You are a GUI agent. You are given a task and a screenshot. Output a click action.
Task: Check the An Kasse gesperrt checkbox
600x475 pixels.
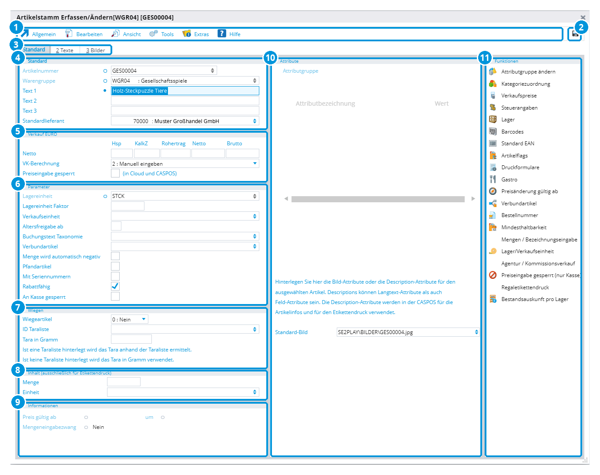click(115, 297)
